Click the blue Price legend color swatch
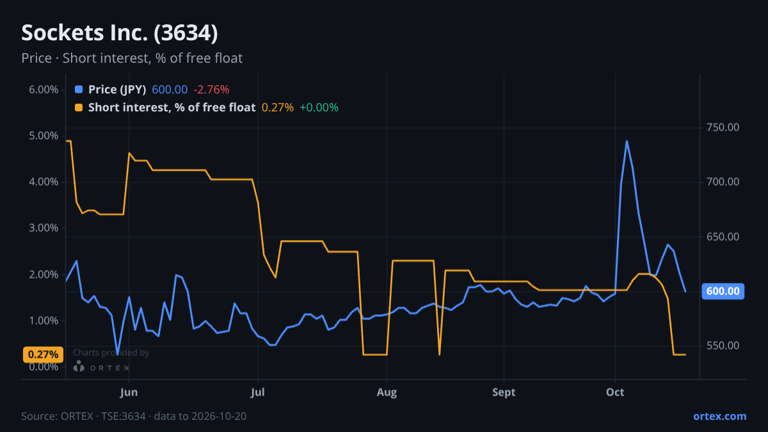This screenshot has width=768, height=432. (79, 90)
